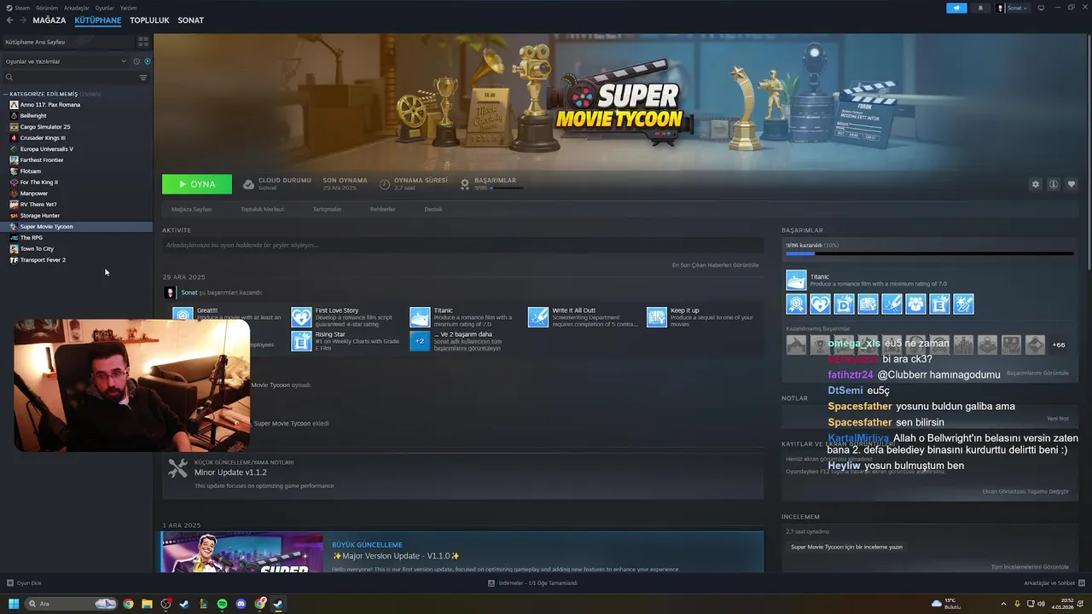The height and width of the screenshot is (614, 1092).
Task: Add game to favorites heart icon
Action: (1072, 184)
